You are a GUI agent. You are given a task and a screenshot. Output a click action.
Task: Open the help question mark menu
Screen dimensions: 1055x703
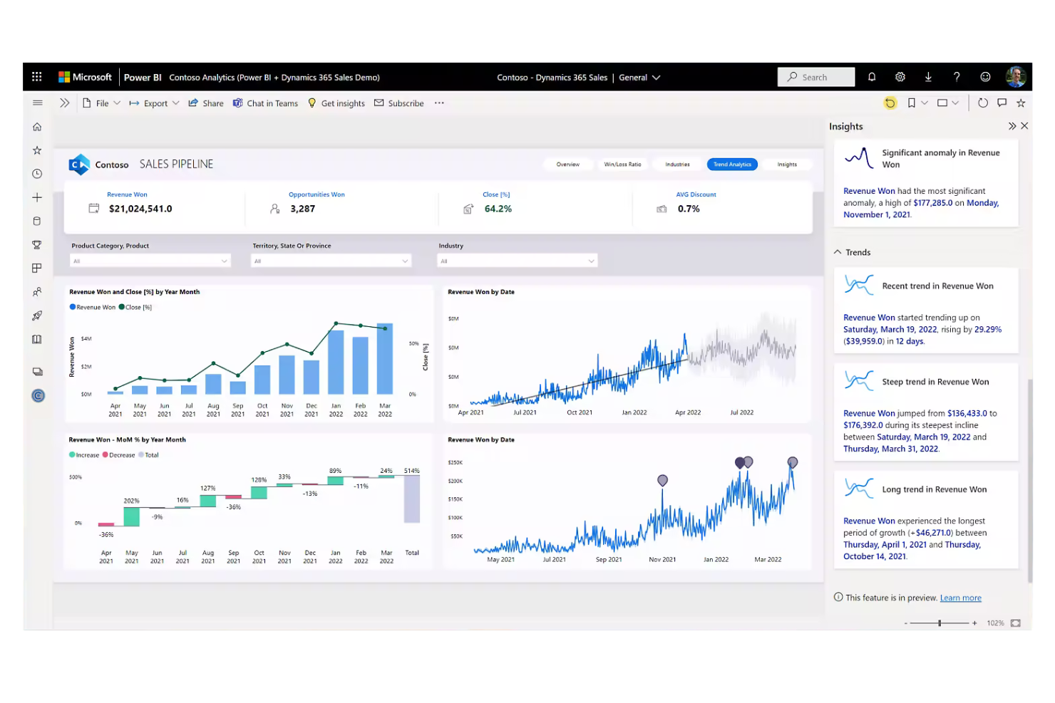pos(957,77)
